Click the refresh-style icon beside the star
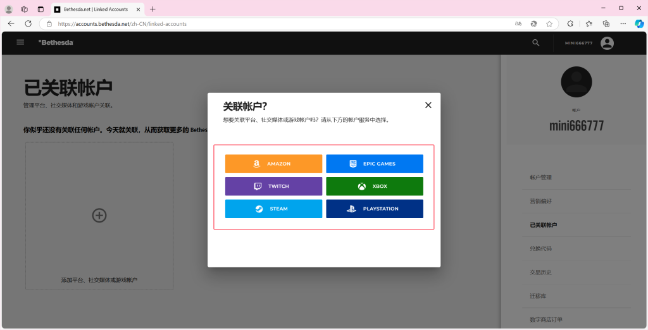 (x=534, y=24)
